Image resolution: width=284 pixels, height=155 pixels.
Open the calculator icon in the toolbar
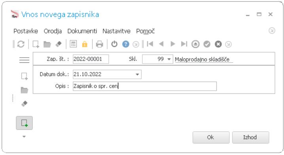pyautogui.click(x=73, y=44)
